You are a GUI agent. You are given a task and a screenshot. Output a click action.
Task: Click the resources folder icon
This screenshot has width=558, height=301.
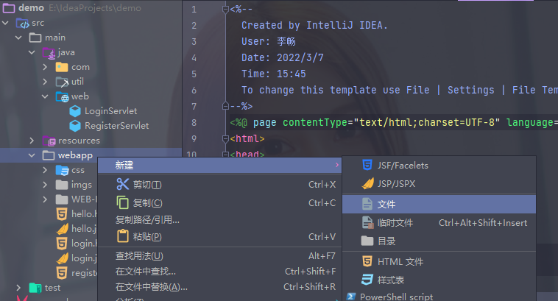point(49,141)
